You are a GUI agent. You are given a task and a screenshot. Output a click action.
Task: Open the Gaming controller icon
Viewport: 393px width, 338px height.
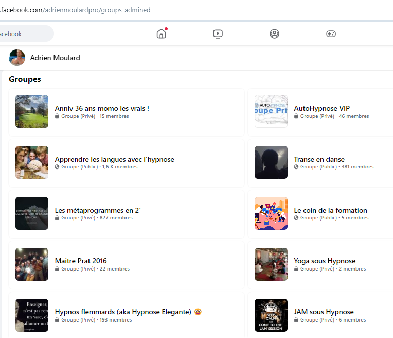(x=331, y=34)
